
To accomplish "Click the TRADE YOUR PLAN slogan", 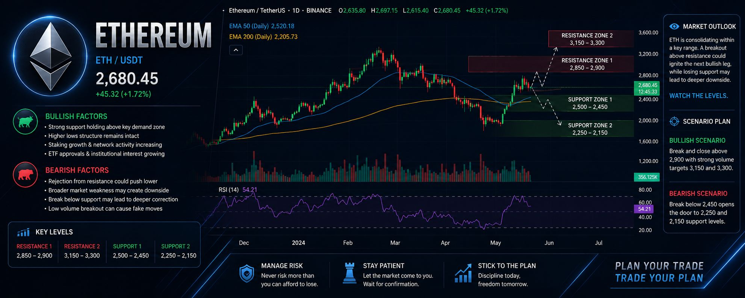I will pyautogui.click(x=659, y=278).
